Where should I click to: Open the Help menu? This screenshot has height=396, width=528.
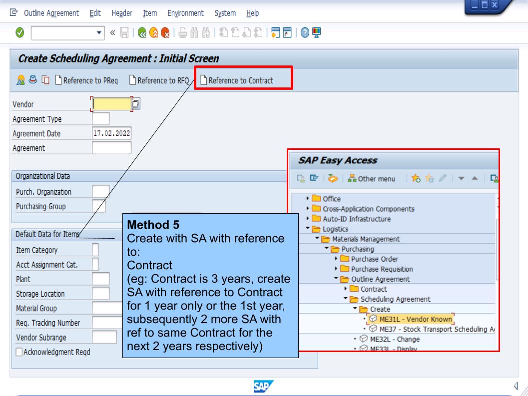(x=253, y=13)
